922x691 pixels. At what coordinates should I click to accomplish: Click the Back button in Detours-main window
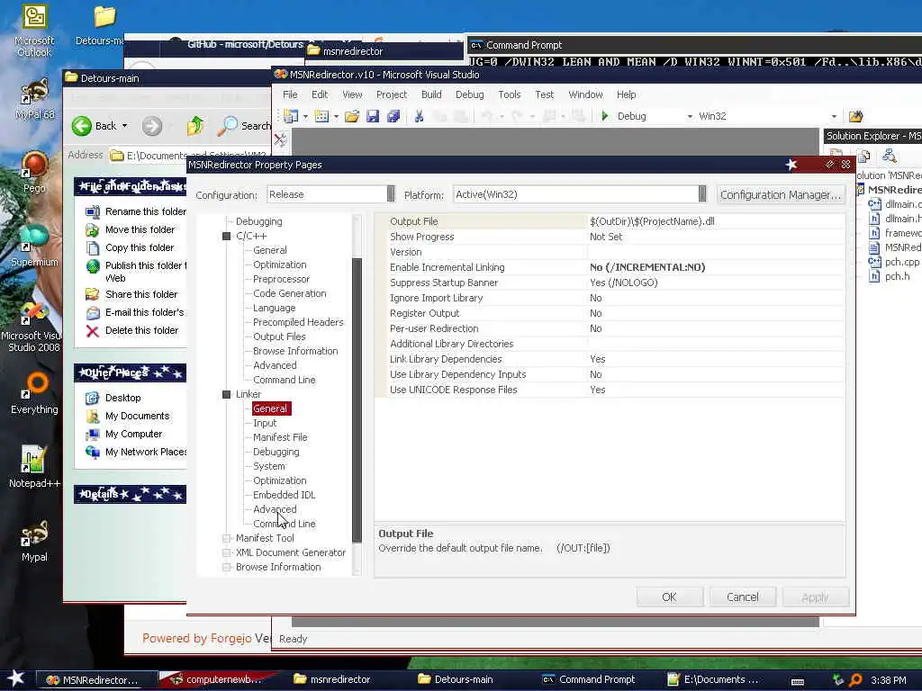(99, 126)
